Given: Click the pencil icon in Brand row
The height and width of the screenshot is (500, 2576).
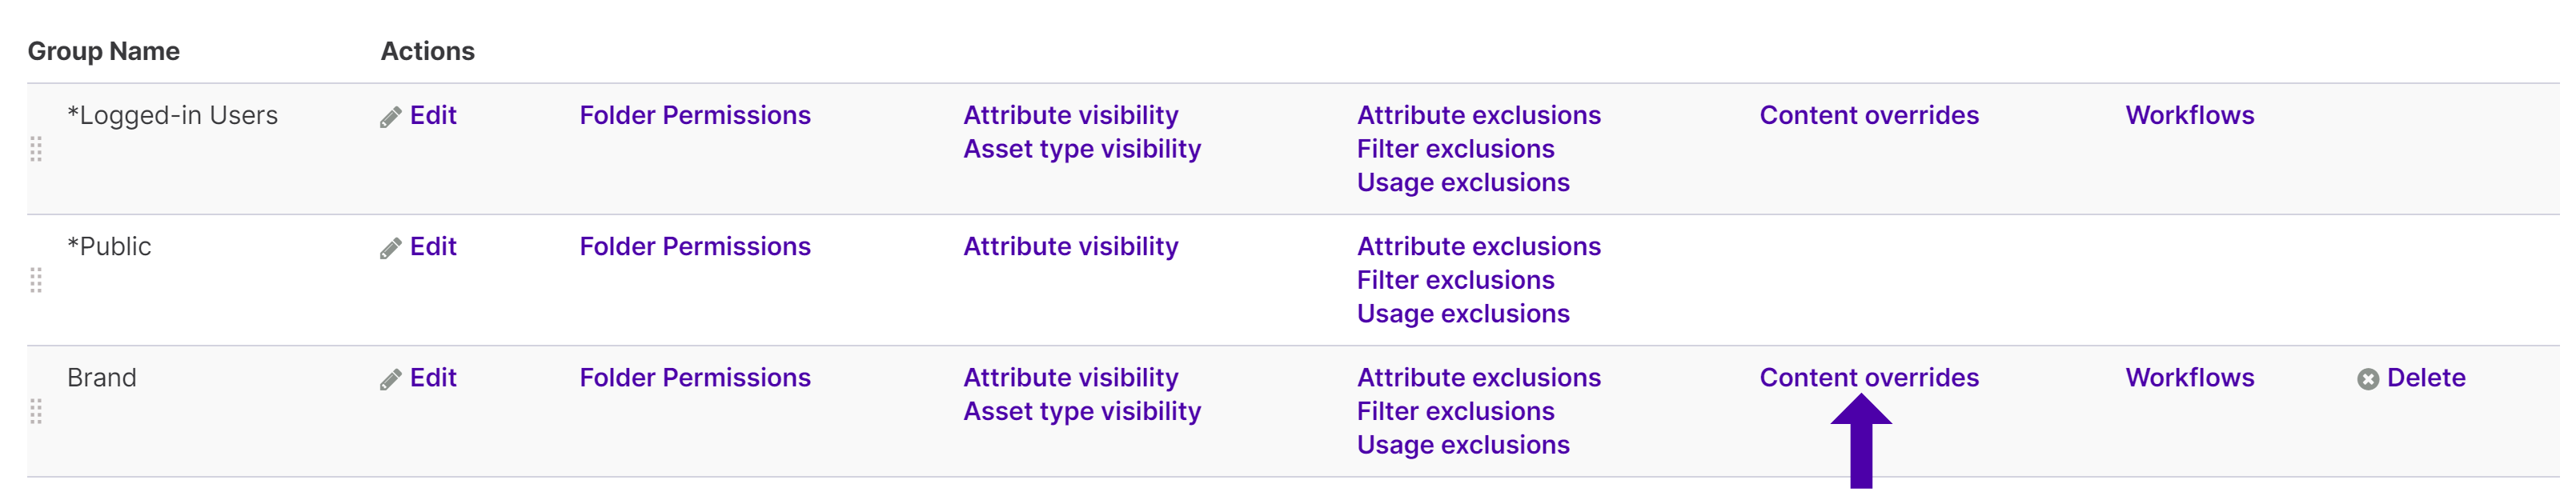Looking at the screenshot, I should [390, 379].
